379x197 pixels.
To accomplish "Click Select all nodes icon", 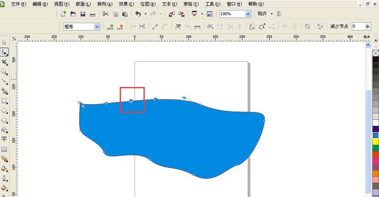I will [x=320, y=27].
